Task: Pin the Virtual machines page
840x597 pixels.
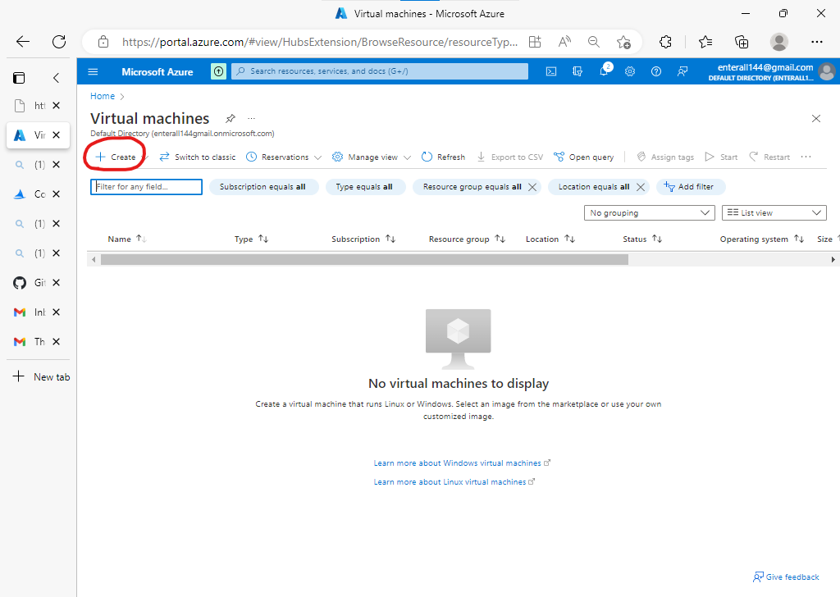Action: click(x=231, y=118)
